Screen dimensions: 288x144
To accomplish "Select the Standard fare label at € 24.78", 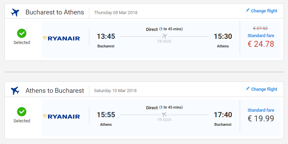I will pyautogui.click(x=261, y=35).
